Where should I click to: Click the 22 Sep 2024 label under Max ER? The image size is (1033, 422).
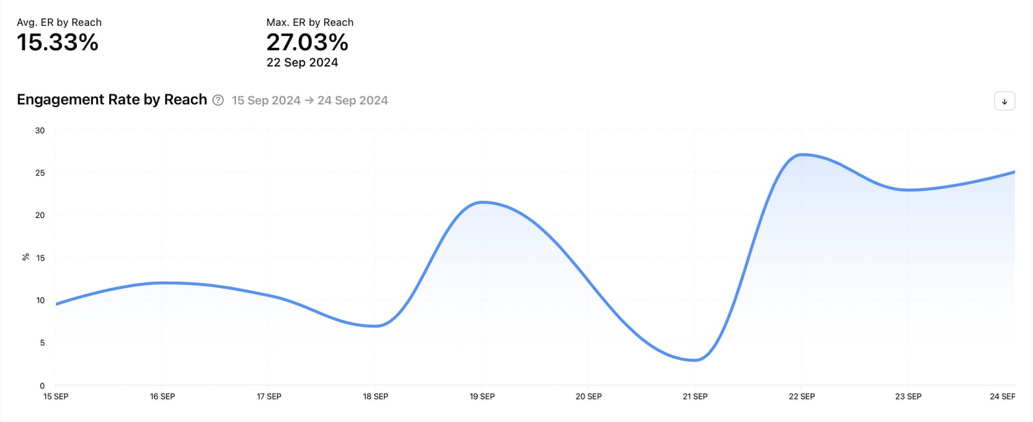[302, 62]
